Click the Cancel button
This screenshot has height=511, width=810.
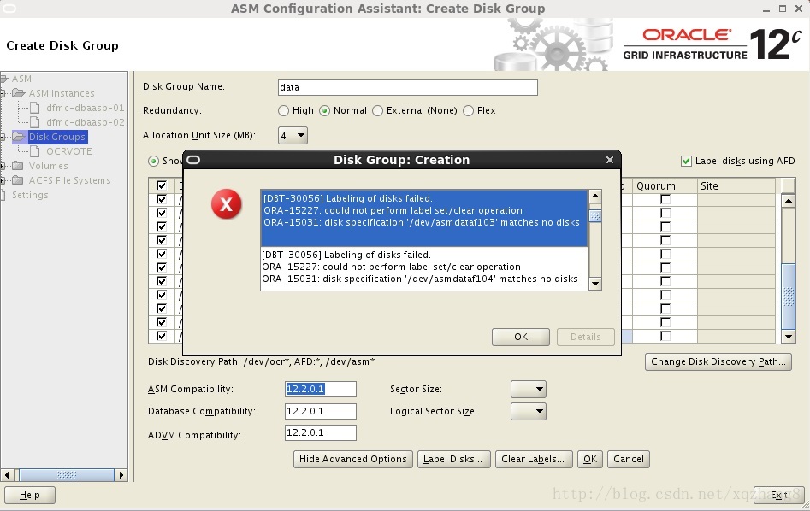coord(629,459)
